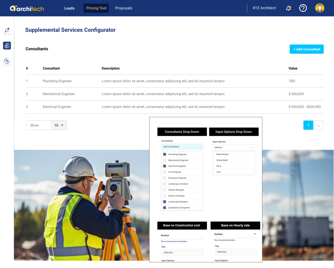Expand the Add Consultants dropdown
Viewport: 334px width, 268px height.
(x=182, y=147)
